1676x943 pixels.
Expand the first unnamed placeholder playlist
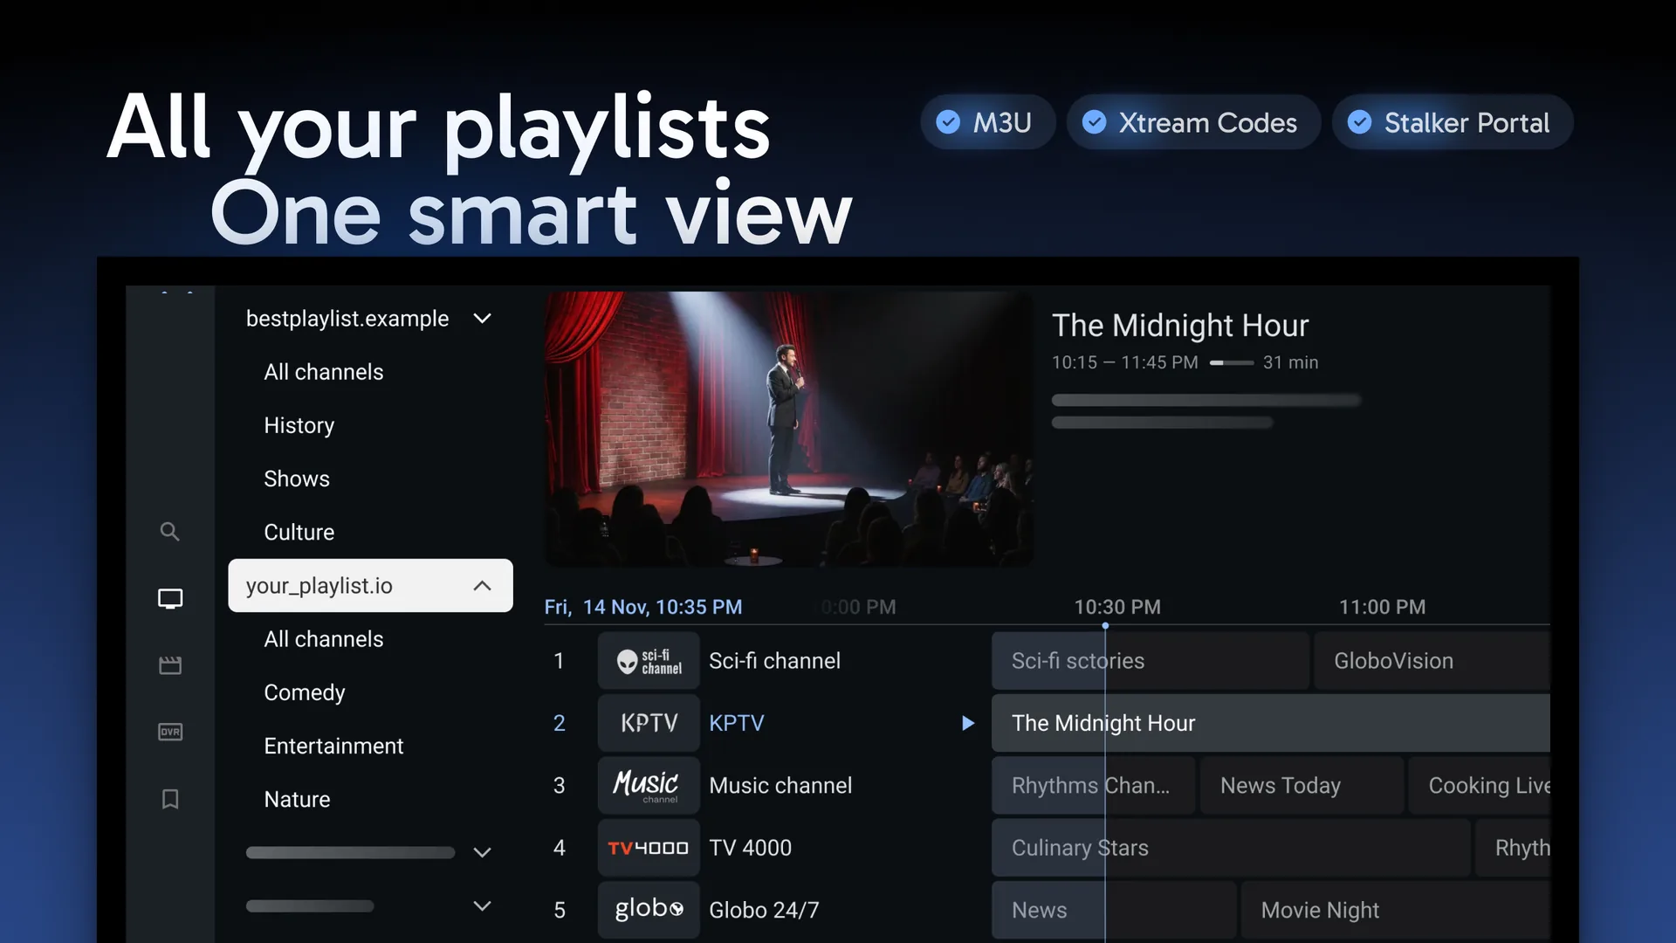pyautogui.click(x=482, y=852)
